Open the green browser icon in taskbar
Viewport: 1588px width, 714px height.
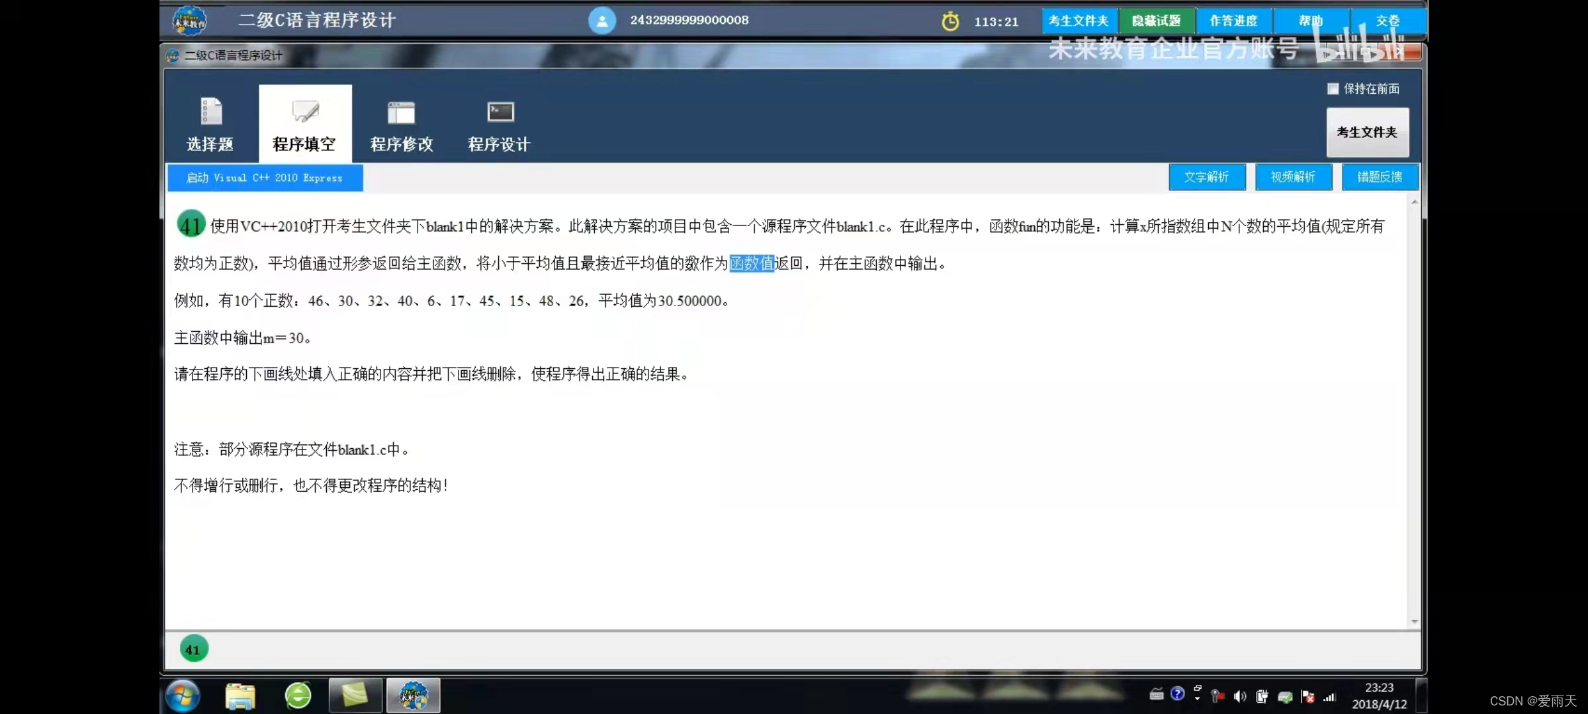298,695
